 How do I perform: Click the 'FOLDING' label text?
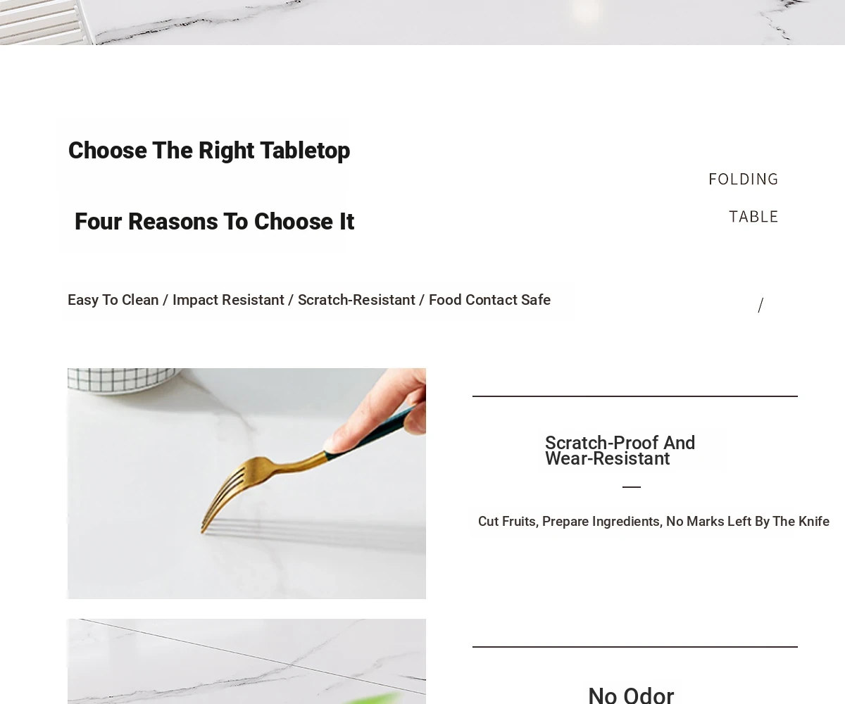743,180
